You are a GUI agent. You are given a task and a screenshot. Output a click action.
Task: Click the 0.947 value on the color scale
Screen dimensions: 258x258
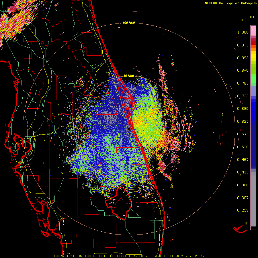[x=243, y=45]
